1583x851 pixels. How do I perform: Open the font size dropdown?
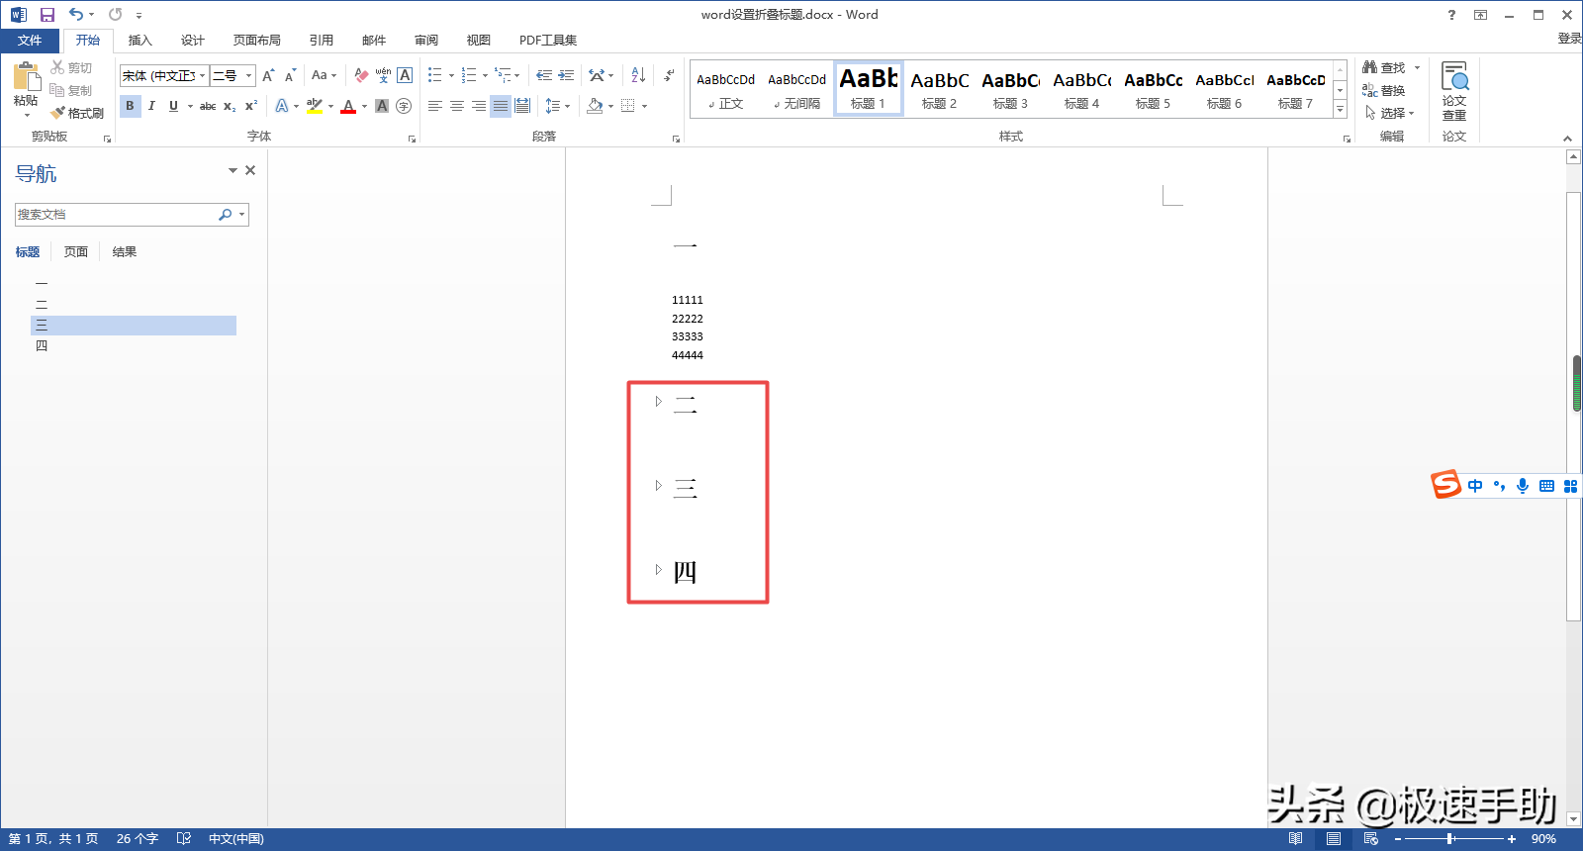coord(248,76)
